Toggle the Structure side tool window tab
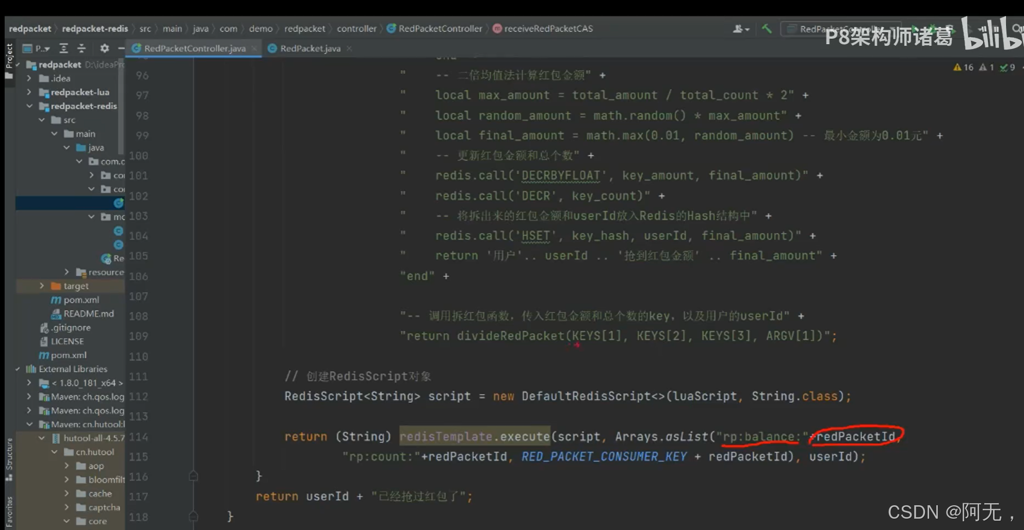This screenshot has height=530, width=1024. pyautogui.click(x=9, y=459)
